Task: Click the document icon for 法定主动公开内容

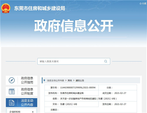Action: pos(11,103)
